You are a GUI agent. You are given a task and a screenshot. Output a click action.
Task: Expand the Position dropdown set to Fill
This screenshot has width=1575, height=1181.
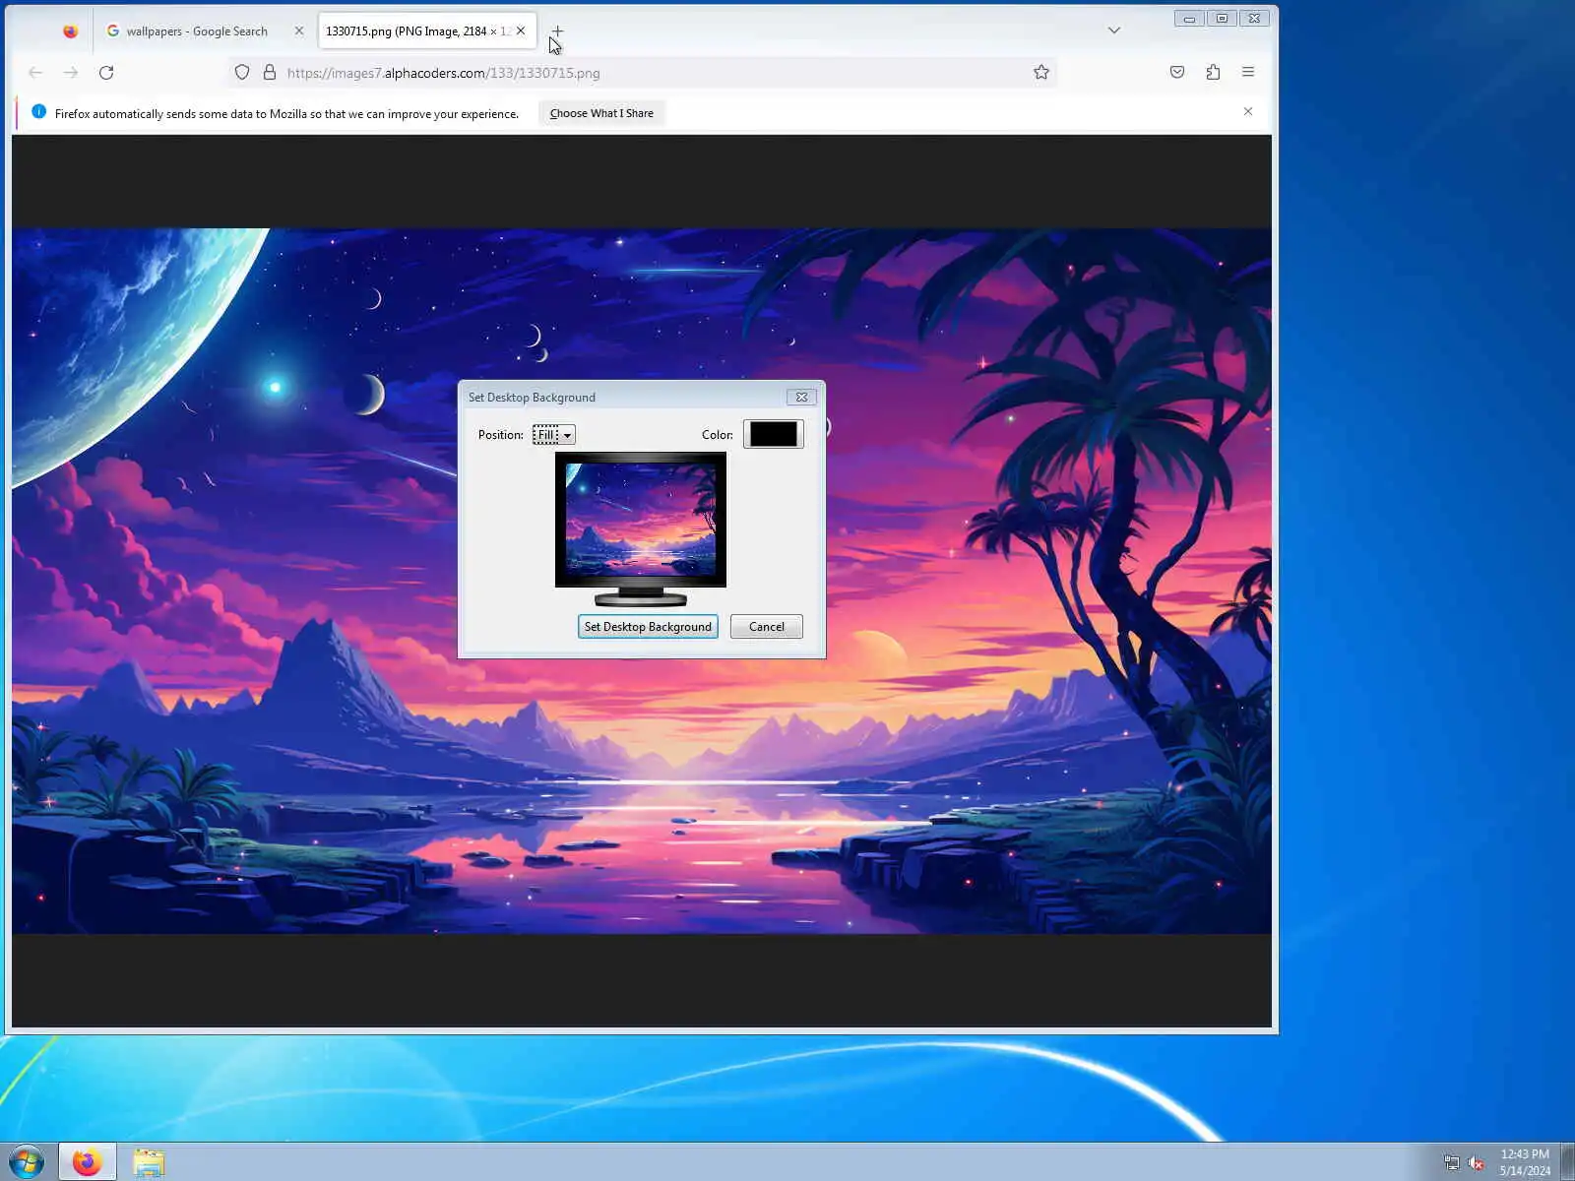tap(553, 435)
